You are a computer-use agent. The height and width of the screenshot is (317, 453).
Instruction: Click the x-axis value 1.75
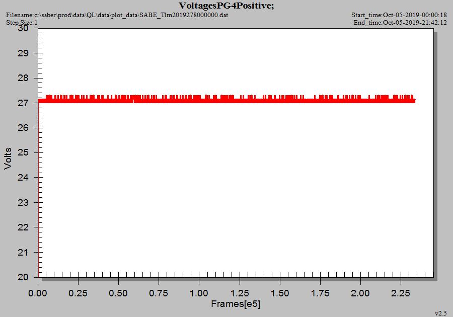(x=320, y=293)
